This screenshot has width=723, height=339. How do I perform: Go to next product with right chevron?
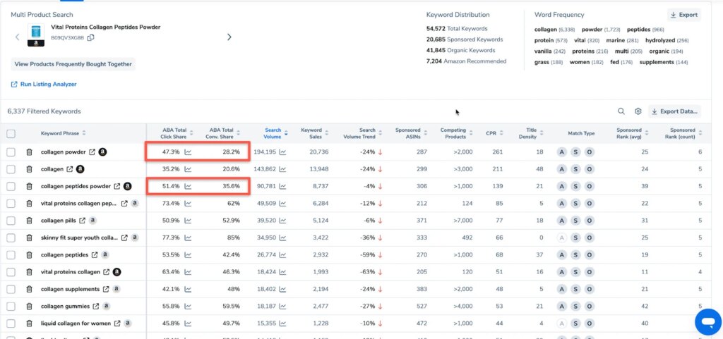[229, 37]
